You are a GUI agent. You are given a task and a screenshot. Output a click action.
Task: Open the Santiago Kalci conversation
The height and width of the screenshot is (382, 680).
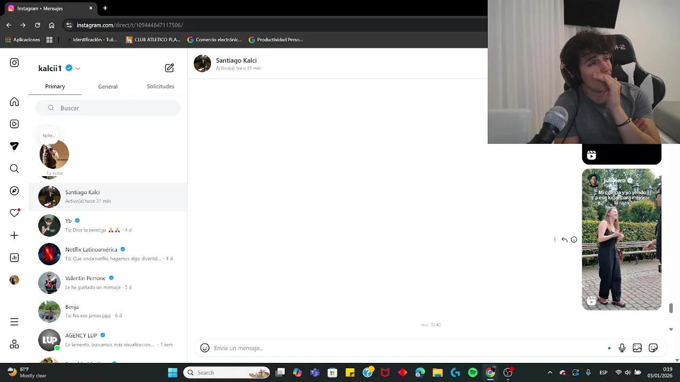tap(108, 197)
